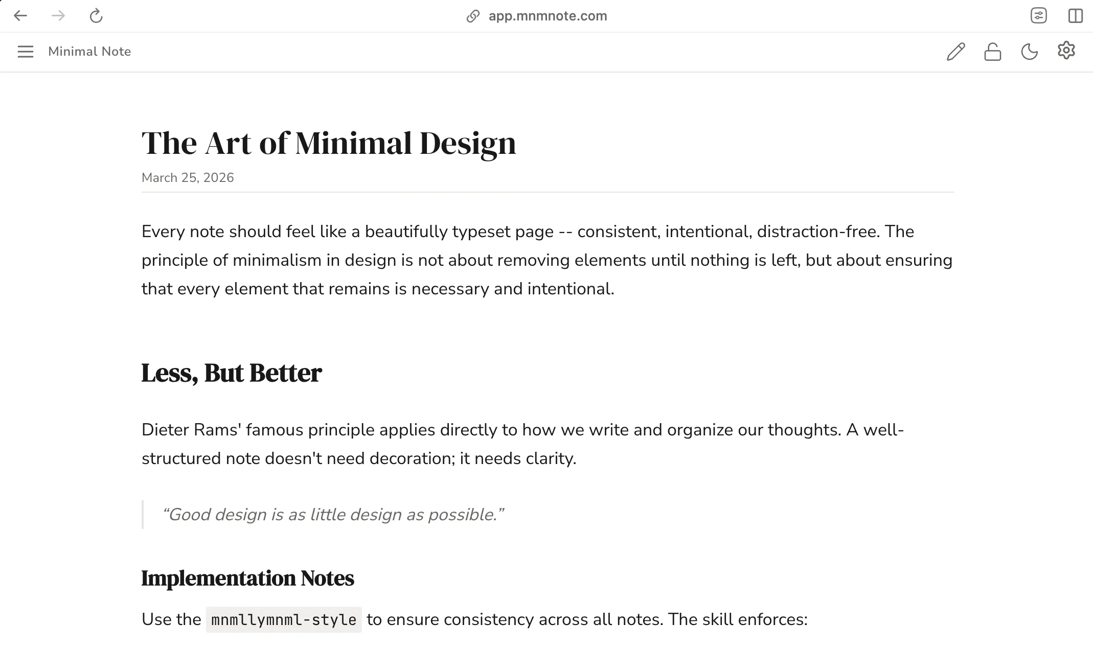The image size is (1093, 647).
Task: Open the sidebar hamburger menu
Action: click(x=25, y=52)
